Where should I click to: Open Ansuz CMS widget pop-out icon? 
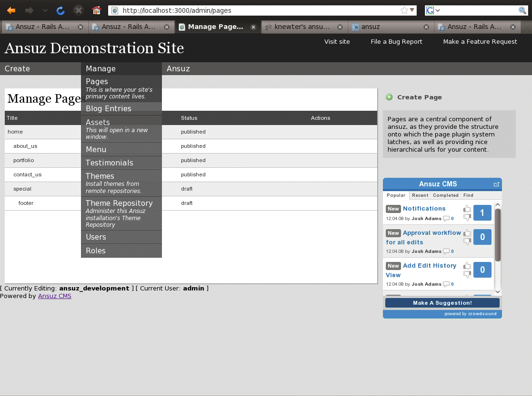click(496, 184)
